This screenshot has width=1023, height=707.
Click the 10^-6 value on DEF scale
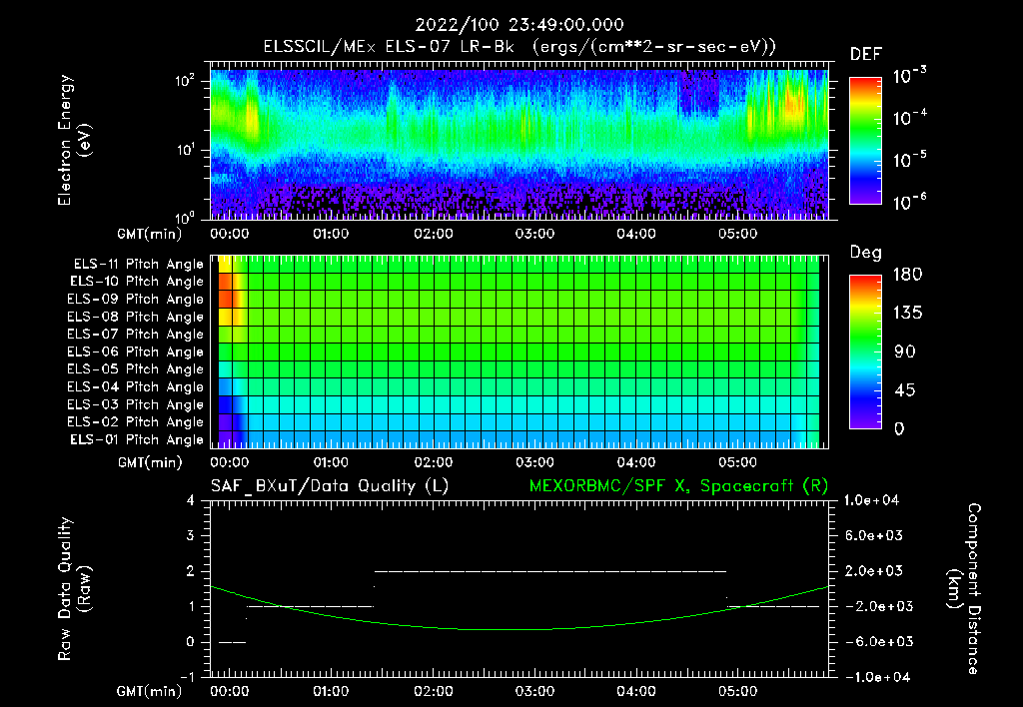909,202
